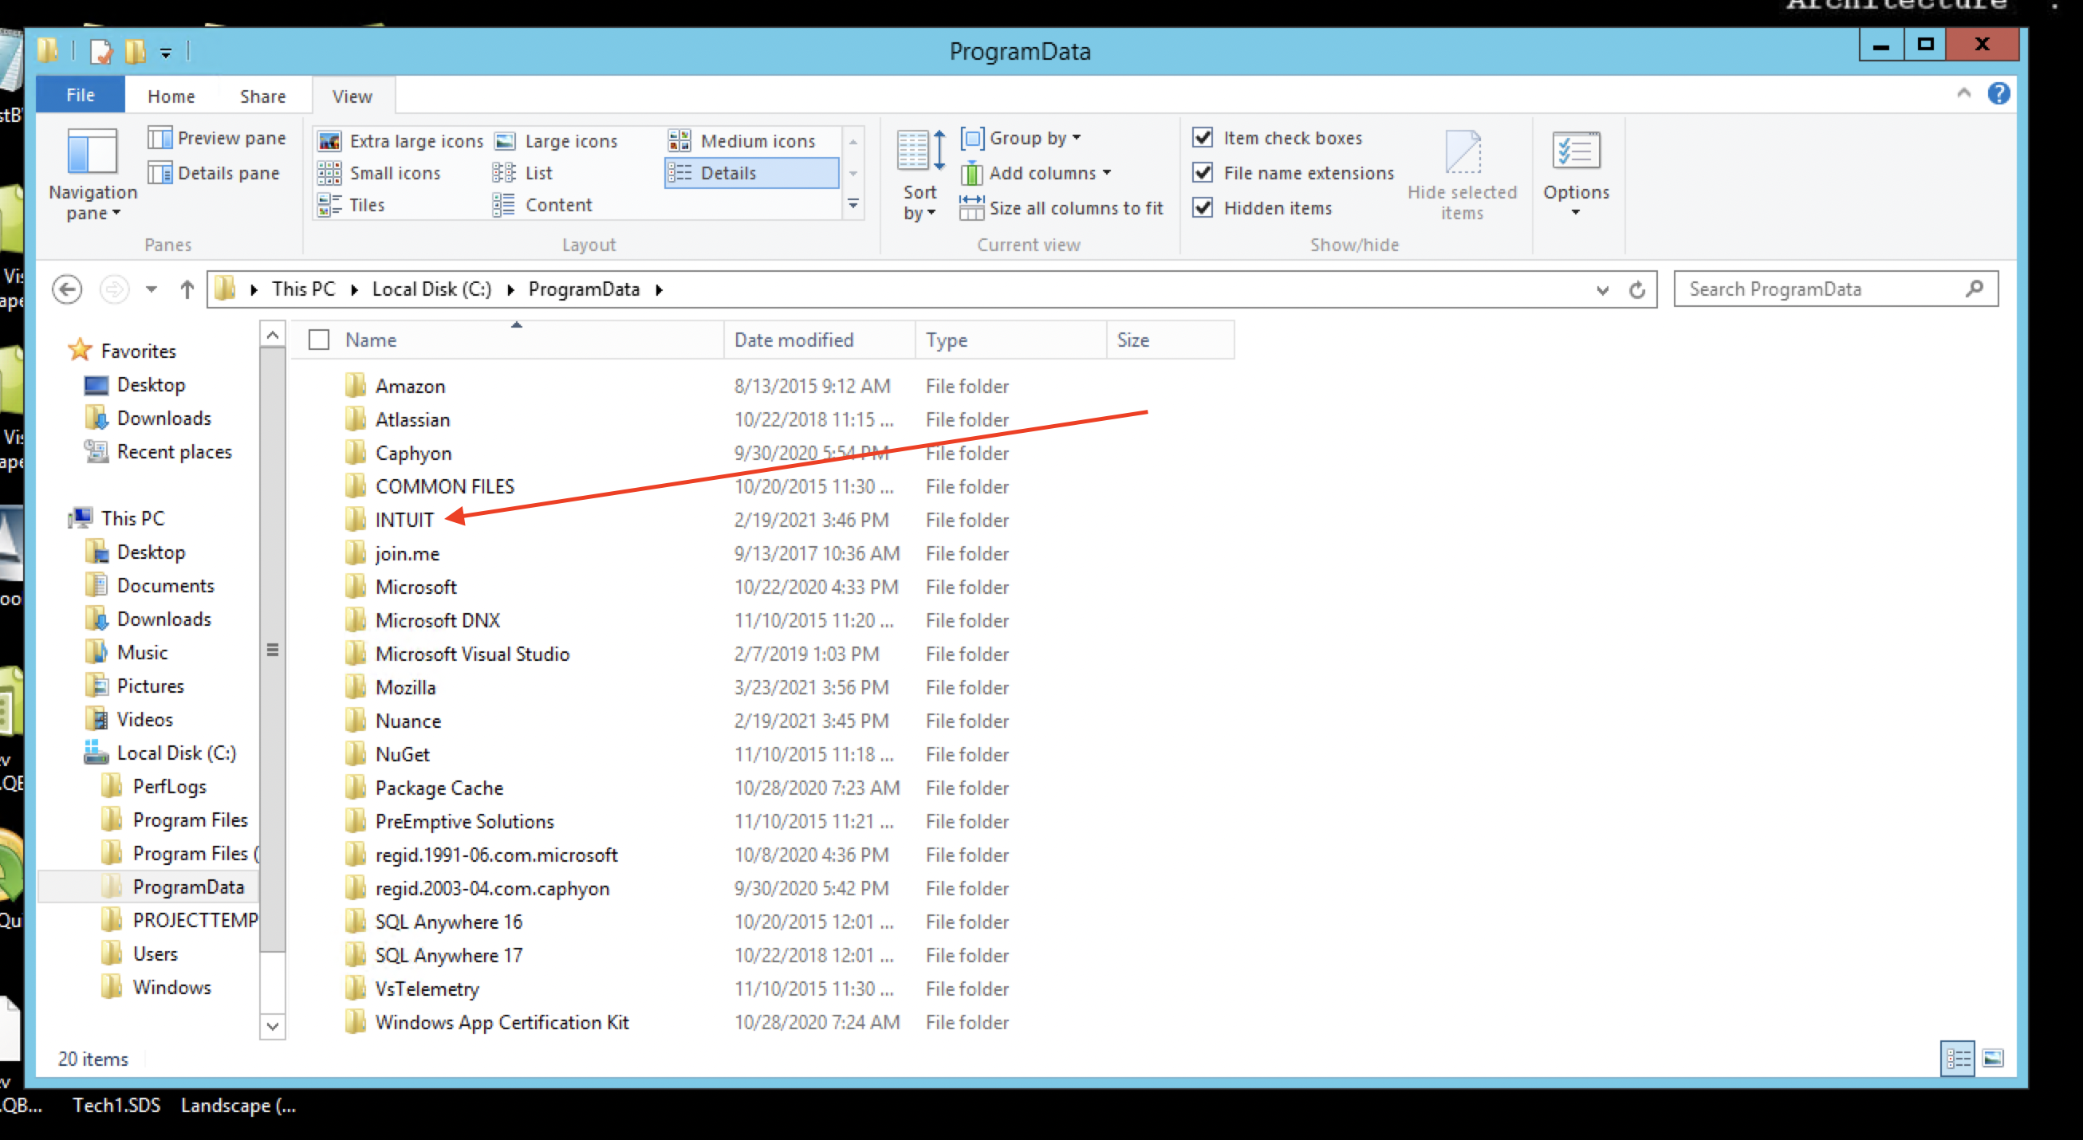Switch to Content layout
This screenshot has width=2083, height=1140.
click(x=542, y=206)
